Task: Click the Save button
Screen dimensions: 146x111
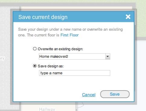Action: click(115, 94)
